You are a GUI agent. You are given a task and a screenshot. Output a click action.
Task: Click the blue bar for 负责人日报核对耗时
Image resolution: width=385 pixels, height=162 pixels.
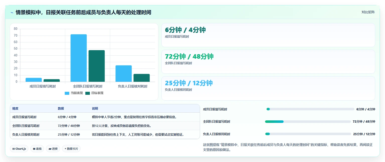[123, 73]
